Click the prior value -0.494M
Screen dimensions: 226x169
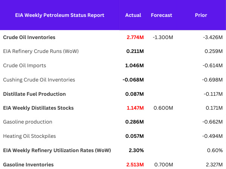[212, 136]
